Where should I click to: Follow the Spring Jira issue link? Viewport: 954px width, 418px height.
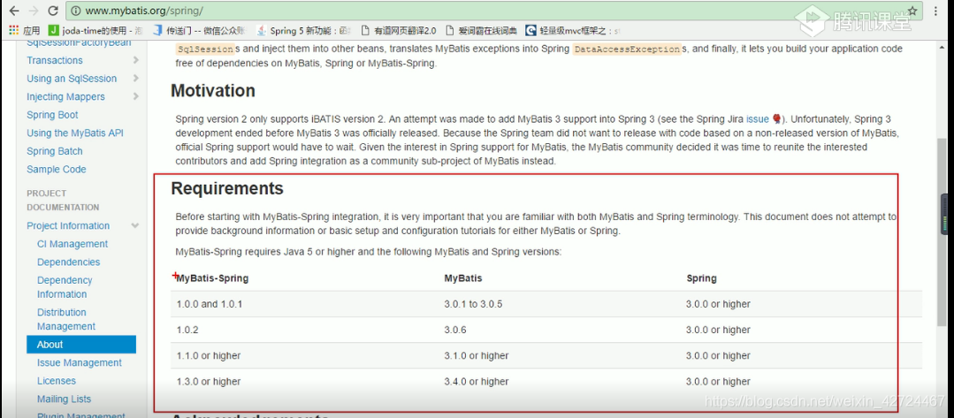pyautogui.click(x=758, y=119)
